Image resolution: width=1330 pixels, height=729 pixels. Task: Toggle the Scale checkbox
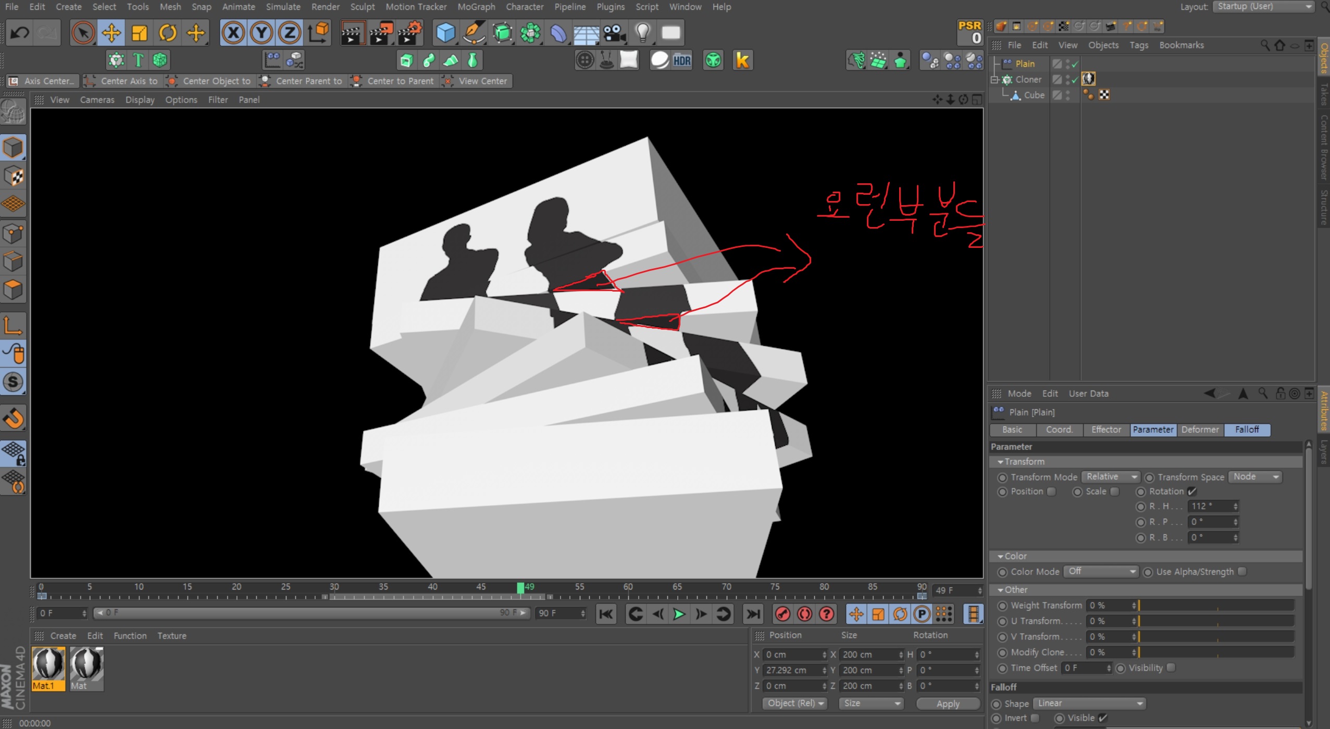pyautogui.click(x=1114, y=492)
